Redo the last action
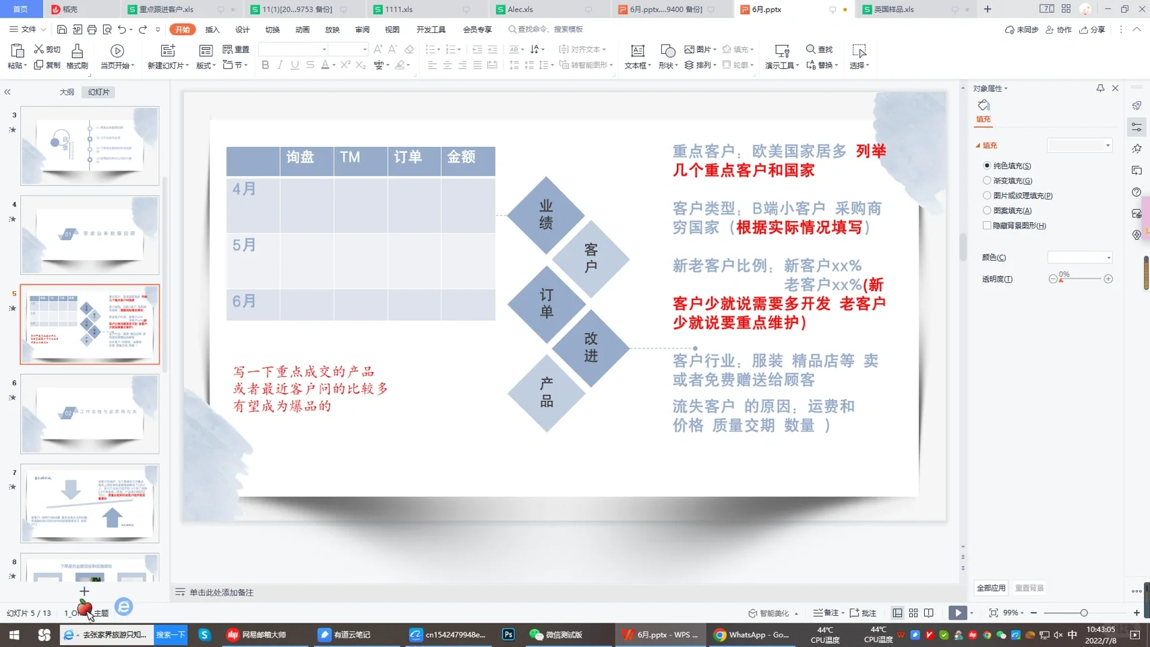1150x647 pixels. click(142, 30)
